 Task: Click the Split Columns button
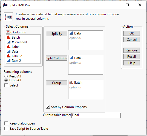click(57, 58)
